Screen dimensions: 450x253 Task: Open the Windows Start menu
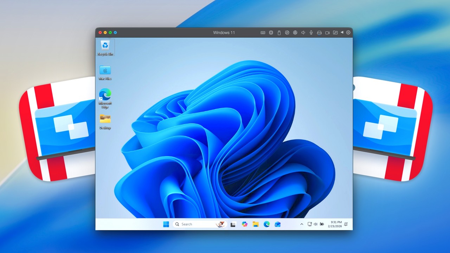coord(166,224)
